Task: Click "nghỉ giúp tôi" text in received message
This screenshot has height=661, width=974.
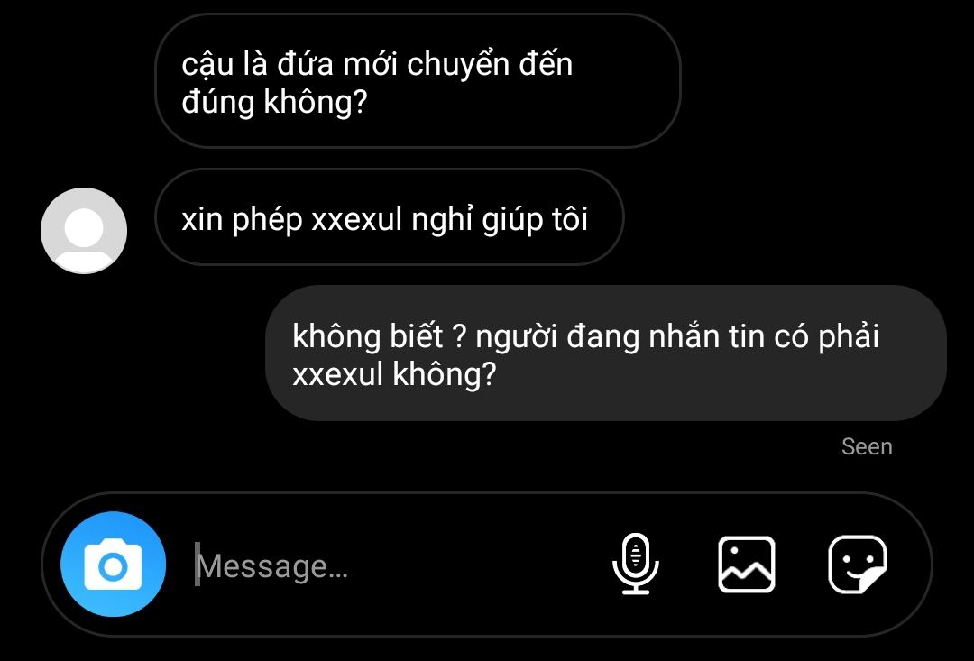Action: (x=500, y=219)
